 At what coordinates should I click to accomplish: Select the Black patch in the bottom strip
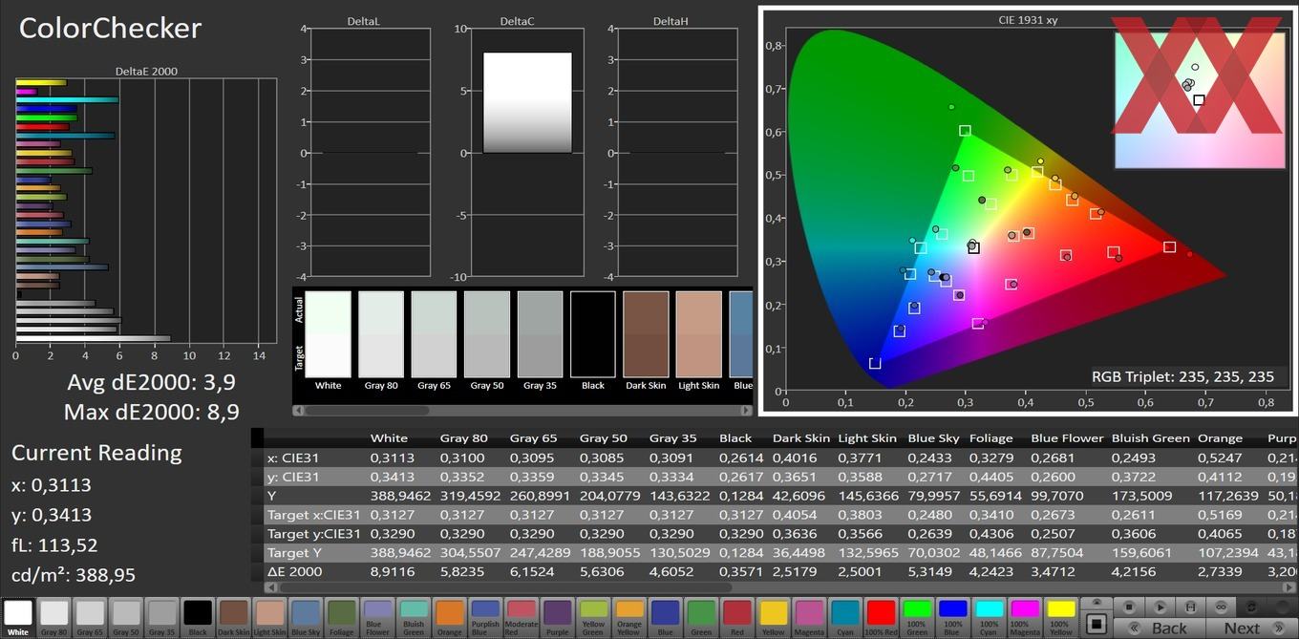pos(198,617)
